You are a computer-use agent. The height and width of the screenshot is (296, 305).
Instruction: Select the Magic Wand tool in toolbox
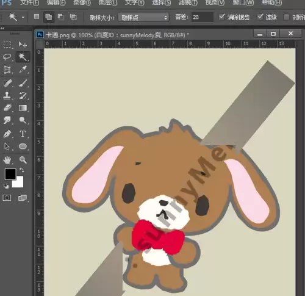23,57
